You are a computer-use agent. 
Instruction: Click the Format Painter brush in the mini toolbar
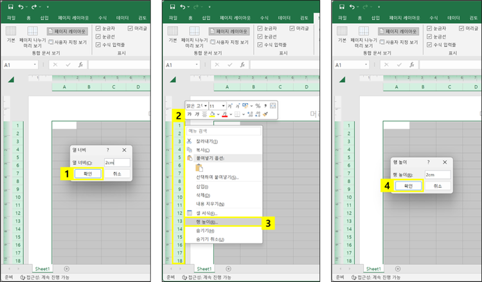265,114
